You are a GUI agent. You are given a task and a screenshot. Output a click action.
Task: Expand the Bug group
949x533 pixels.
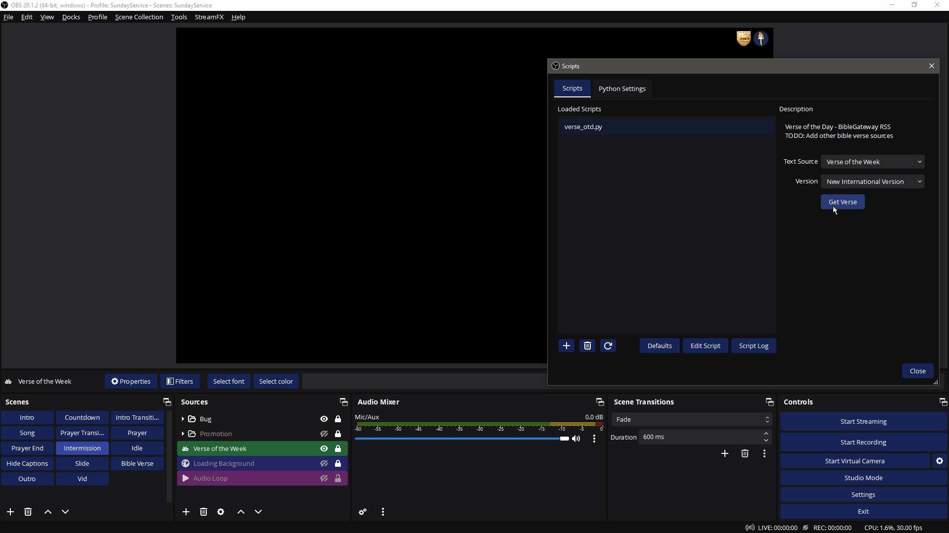tap(183, 419)
